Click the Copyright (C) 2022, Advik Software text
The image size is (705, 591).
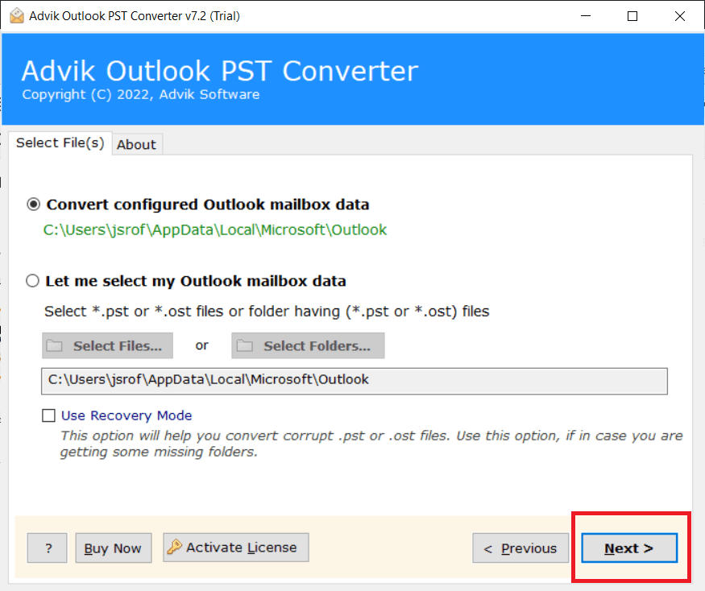tap(141, 94)
